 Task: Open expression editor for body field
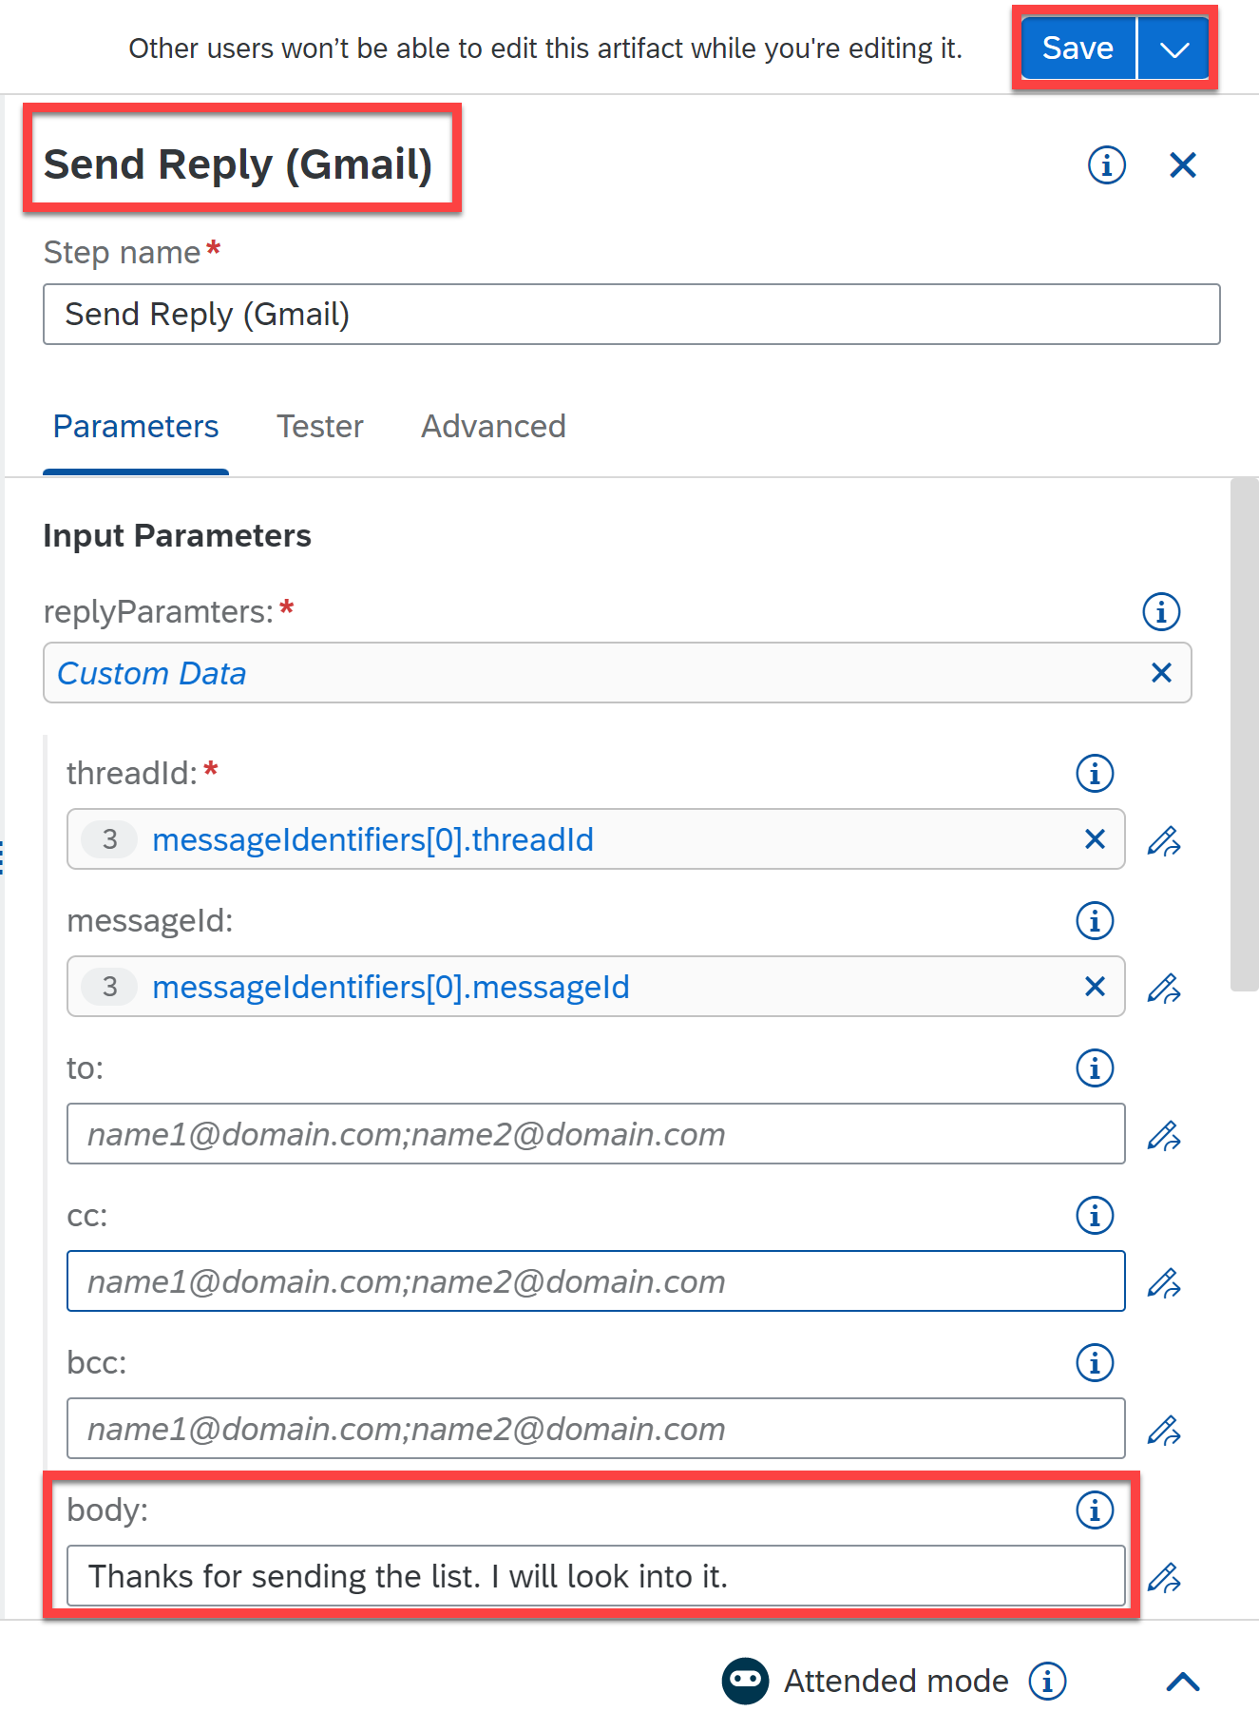click(1163, 1577)
